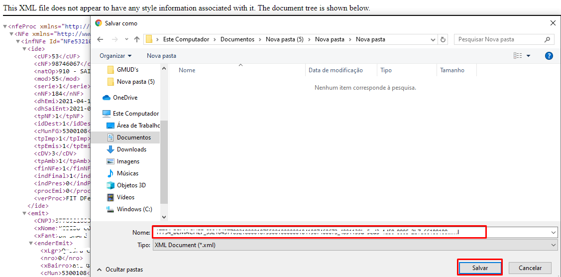Click the blue help question mark icon
The height and width of the screenshot is (277, 561).
(x=549, y=56)
